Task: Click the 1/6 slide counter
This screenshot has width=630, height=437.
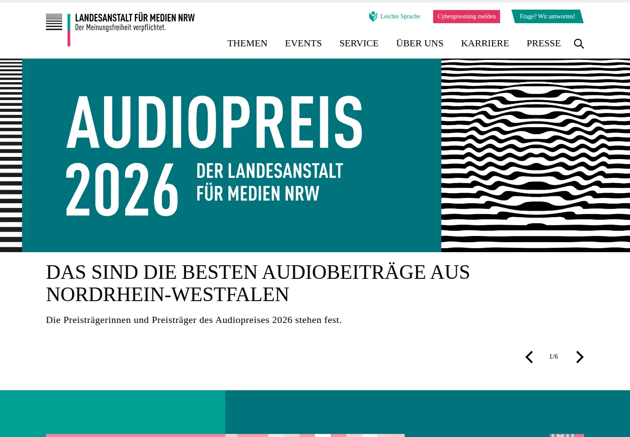Action: 553,357
